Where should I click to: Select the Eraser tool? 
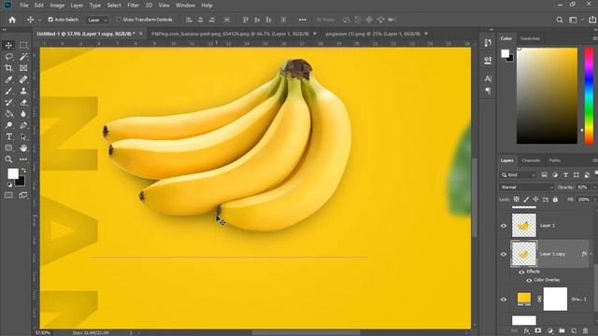(x=23, y=102)
